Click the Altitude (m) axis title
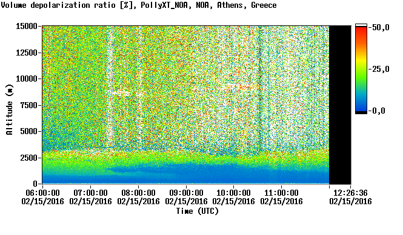 click(9, 109)
